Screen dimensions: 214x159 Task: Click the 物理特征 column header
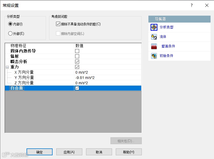[x=18, y=46]
